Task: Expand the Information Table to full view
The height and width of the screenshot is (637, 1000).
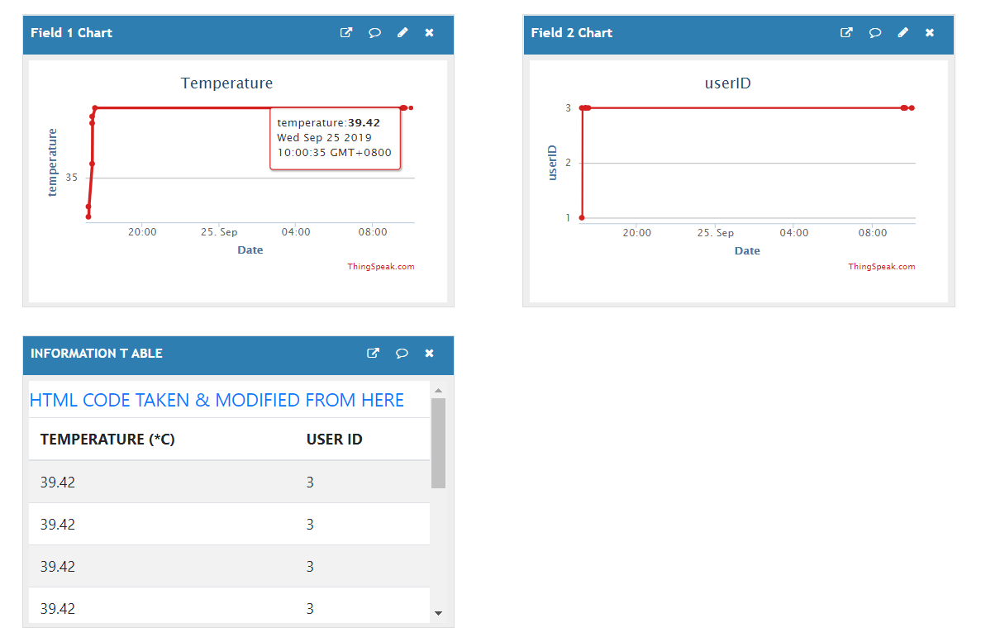Action: [x=373, y=353]
